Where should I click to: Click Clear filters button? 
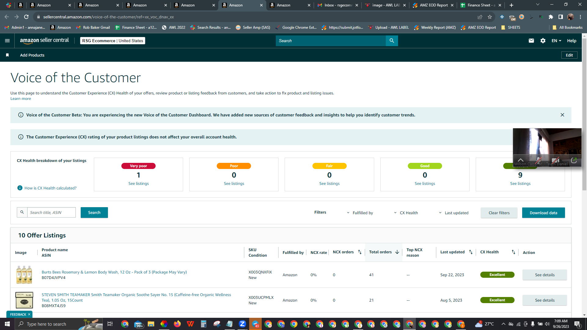click(x=499, y=213)
